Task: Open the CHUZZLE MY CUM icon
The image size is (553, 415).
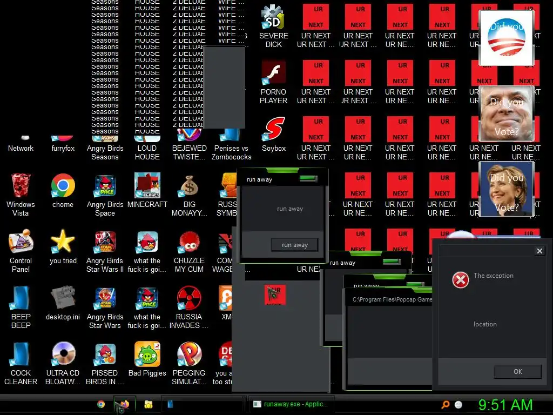Action: [x=190, y=251]
